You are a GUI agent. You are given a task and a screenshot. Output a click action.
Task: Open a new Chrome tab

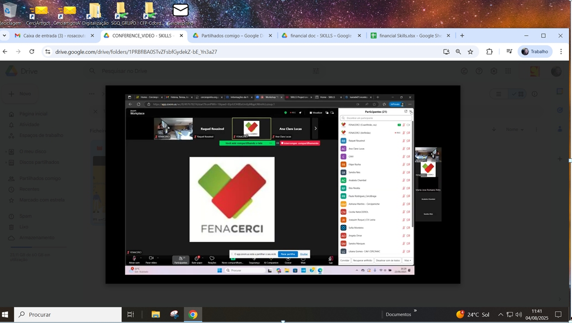(462, 36)
